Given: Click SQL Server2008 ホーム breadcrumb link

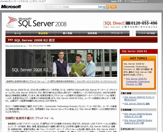Looking at the screenshot, I should 16,46.
